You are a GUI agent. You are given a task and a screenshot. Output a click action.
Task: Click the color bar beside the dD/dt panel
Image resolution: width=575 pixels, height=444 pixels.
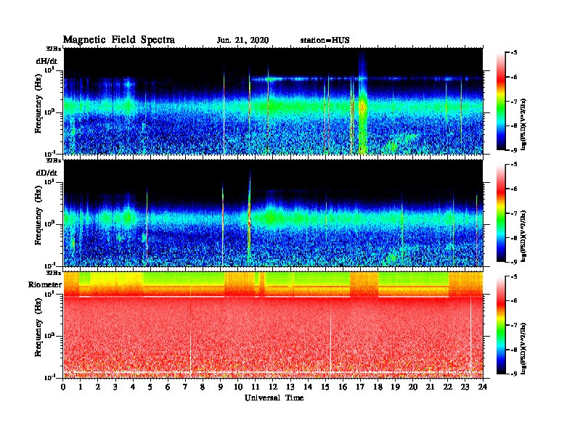tap(501, 213)
